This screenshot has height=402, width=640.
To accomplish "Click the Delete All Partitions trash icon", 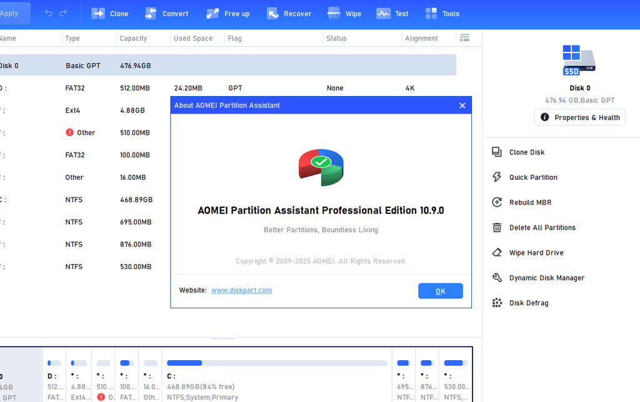I will (x=497, y=227).
